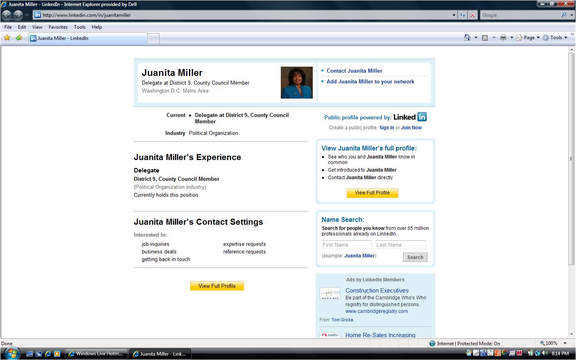Click the Construction Executives ad link

pos(377,291)
